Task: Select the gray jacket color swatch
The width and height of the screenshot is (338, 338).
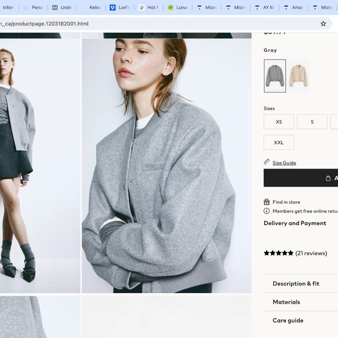Action: click(275, 76)
